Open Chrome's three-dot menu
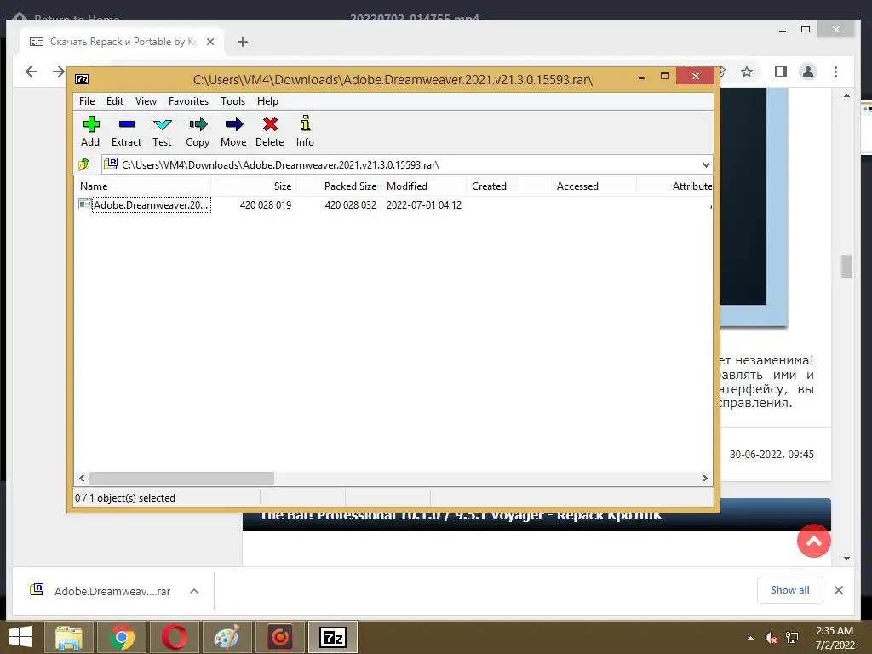 [x=836, y=72]
